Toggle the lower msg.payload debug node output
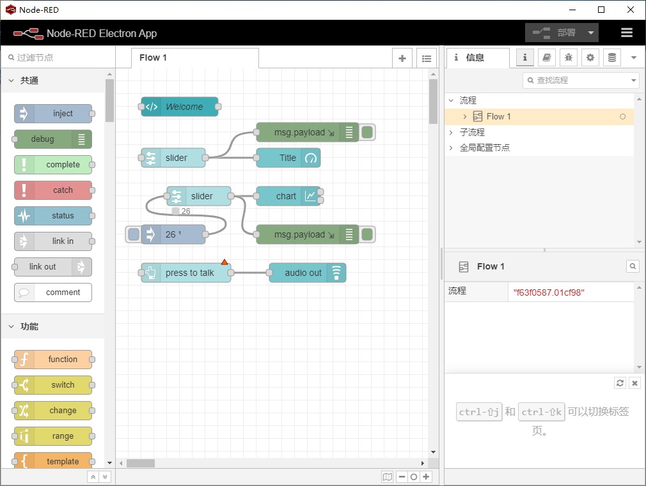Image resolution: width=646 pixels, height=486 pixels. [367, 234]
